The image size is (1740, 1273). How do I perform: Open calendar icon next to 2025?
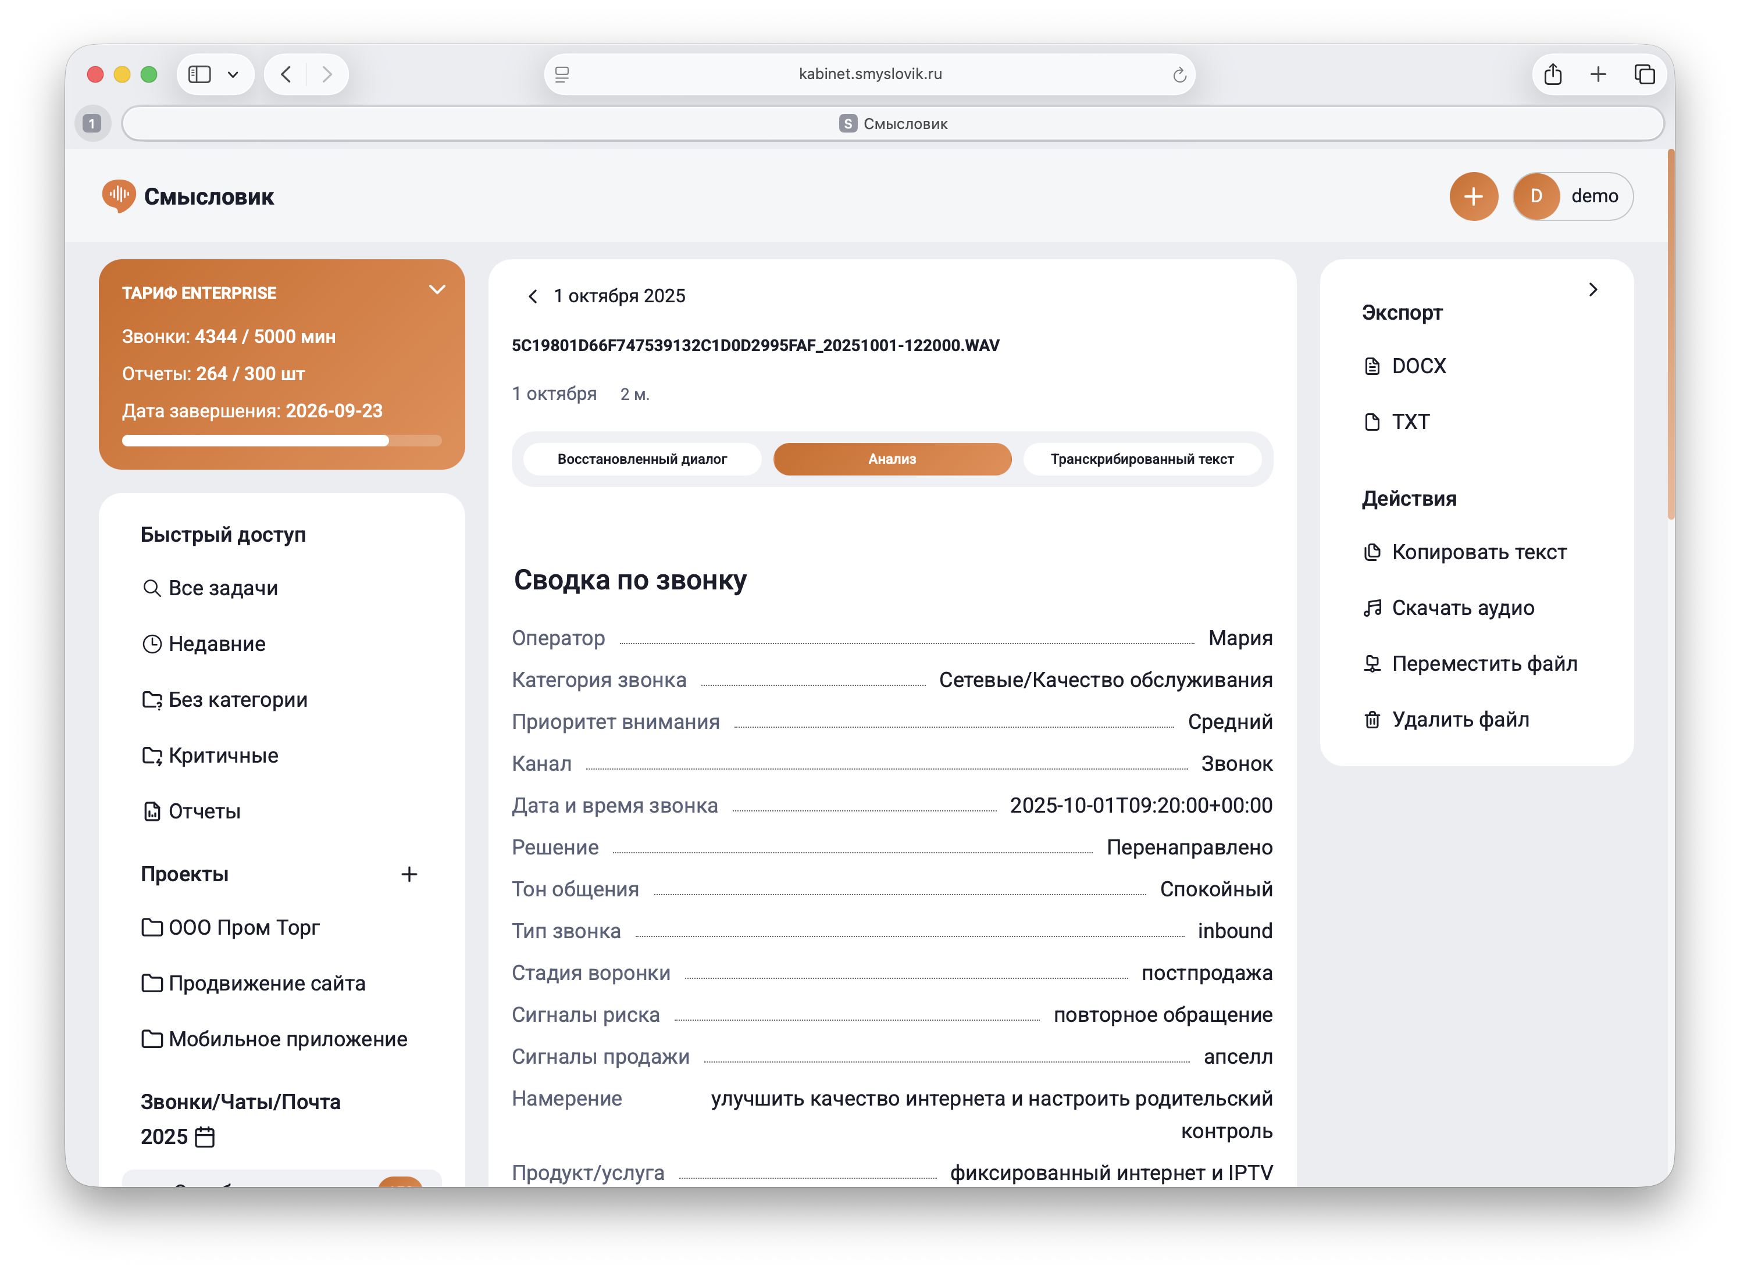pos(205,1136)
